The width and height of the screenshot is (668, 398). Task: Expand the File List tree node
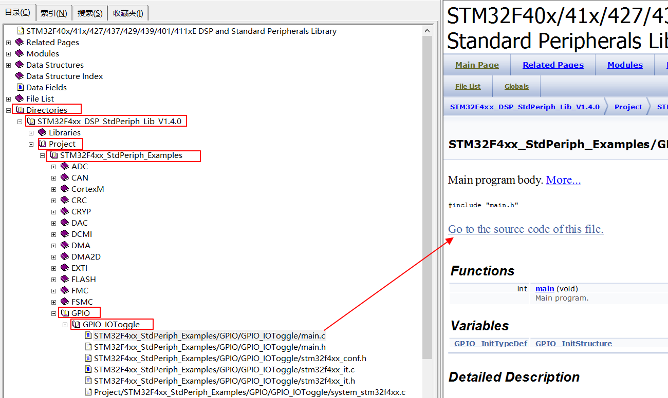8,99
